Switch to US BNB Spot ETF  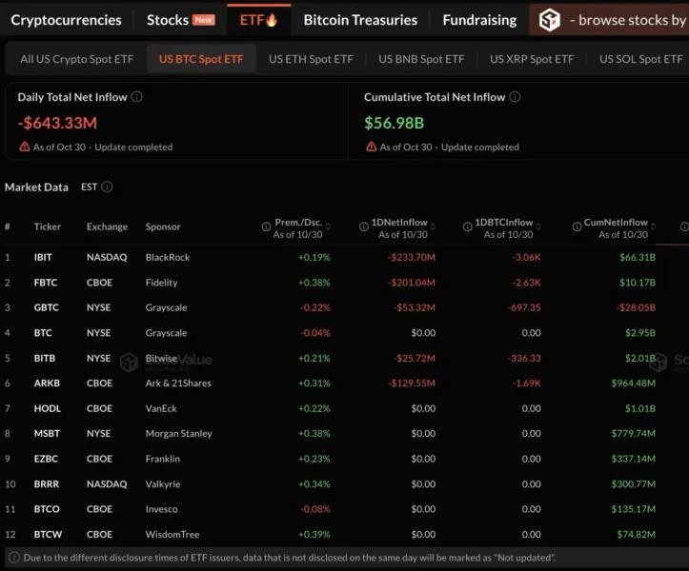pos(421,59)
